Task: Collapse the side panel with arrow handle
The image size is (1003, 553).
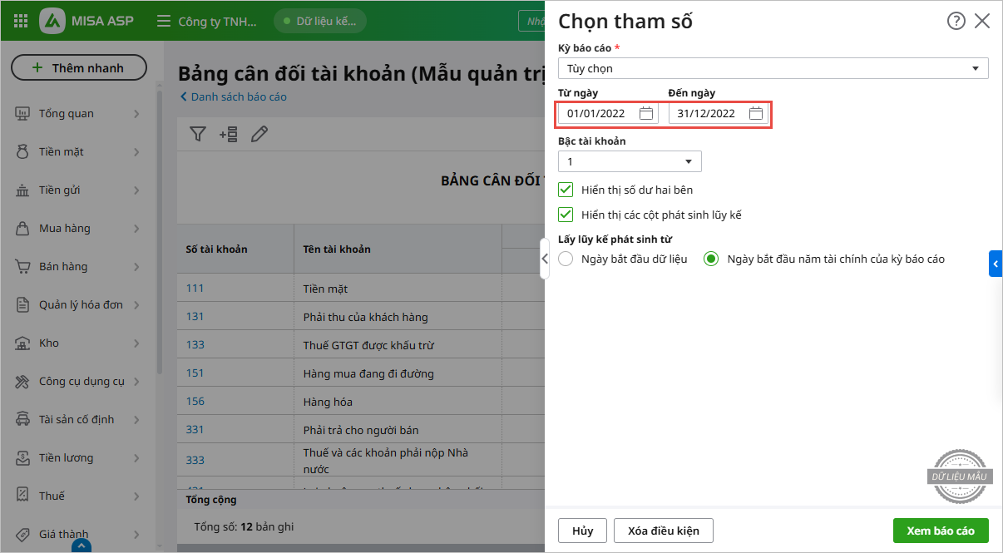Action: click(x=545, y=259)
